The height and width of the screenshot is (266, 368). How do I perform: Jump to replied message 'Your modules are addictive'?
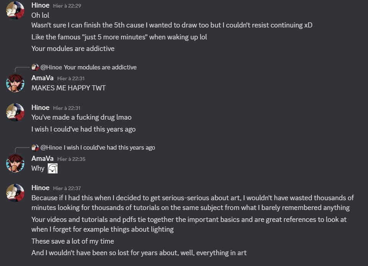coord(100,67)
